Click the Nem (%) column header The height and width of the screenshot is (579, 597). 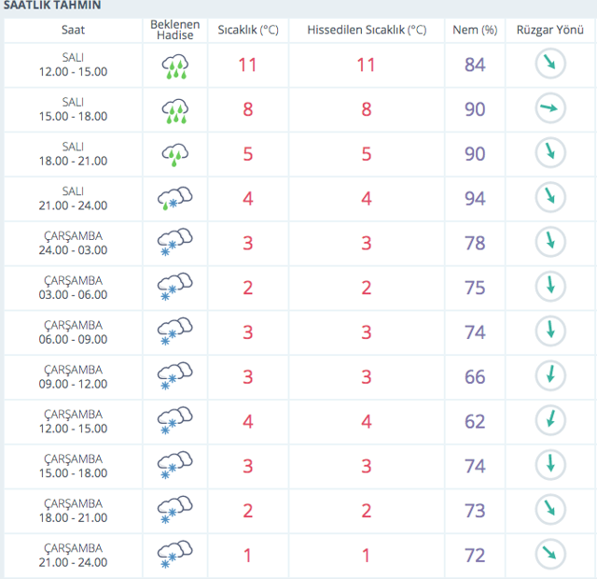475,30
